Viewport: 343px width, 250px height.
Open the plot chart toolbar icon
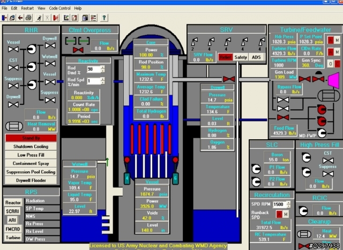66,18
